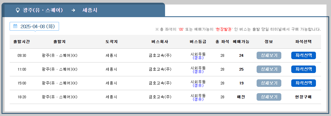
Task: Click the 버스회사 column header
Action: click(x=160, y=42)
